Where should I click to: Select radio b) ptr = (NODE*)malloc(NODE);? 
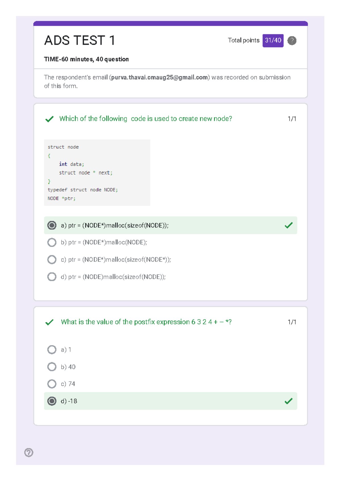[x=52, y=242]
